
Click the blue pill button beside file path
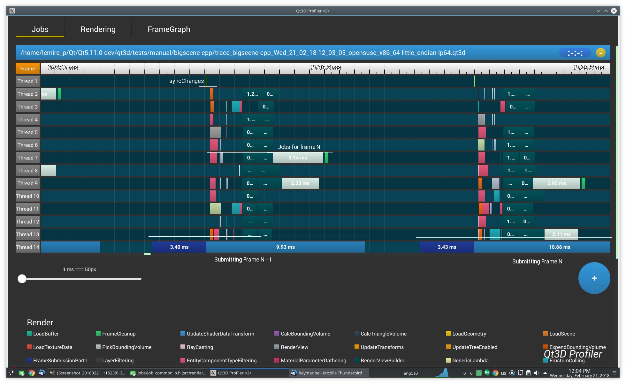click(x=575, y=53)
